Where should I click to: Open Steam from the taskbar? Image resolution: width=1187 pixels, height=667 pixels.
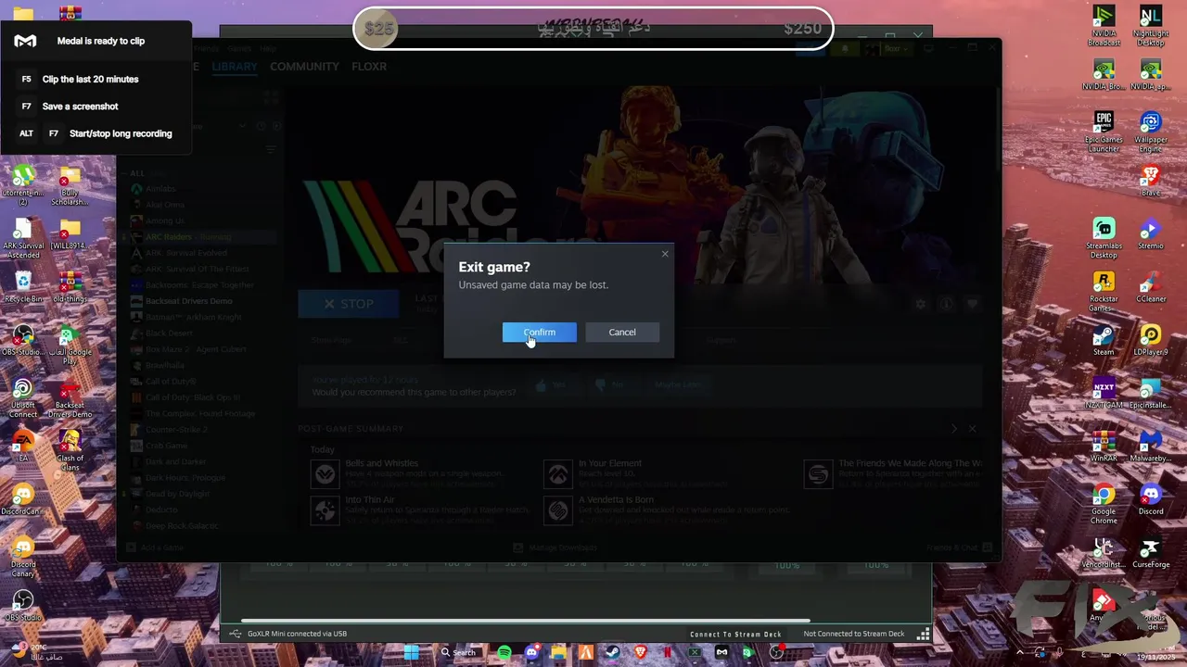613,652
